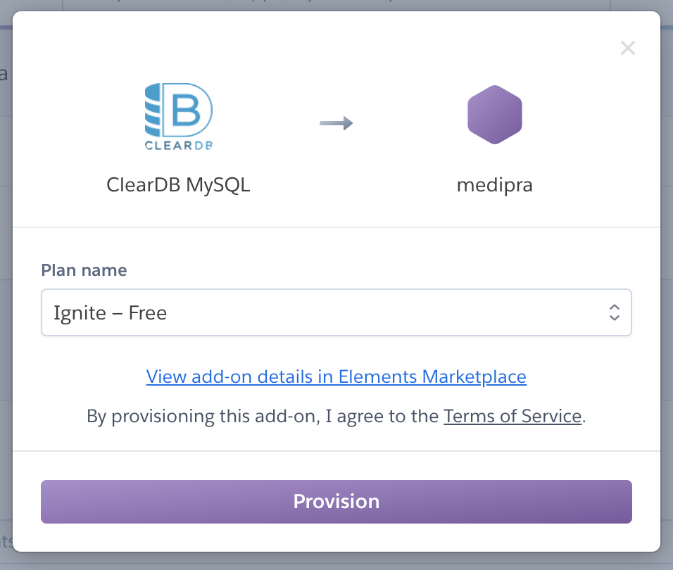Image resolution: width=673 pixels, height=570 pixels.
Task: Click the "By provisioning this add-on" agreement text
Action: point(262,416)
